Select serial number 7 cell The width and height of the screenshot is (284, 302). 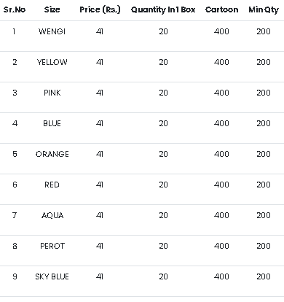pos(15,215)
